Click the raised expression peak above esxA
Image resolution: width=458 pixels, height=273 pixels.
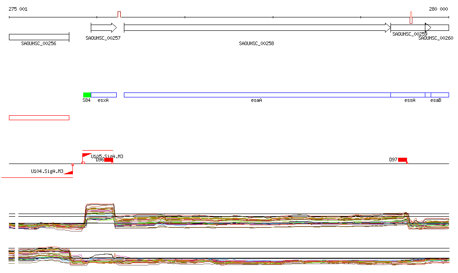100,209
